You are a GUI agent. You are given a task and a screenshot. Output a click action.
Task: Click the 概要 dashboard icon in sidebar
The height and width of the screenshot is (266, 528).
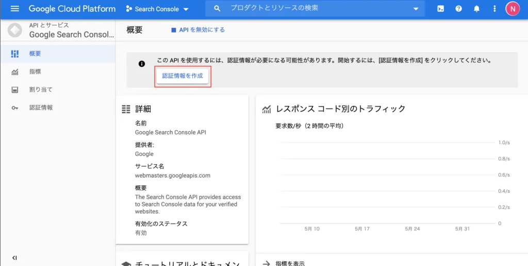click(x=15, y=54)
